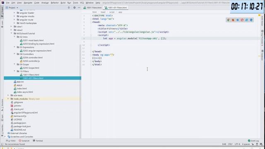Expand Scratches and Consoles node
Image resolution: width=265 pixels, height=149 pixels.
click(x=5, y=137)
